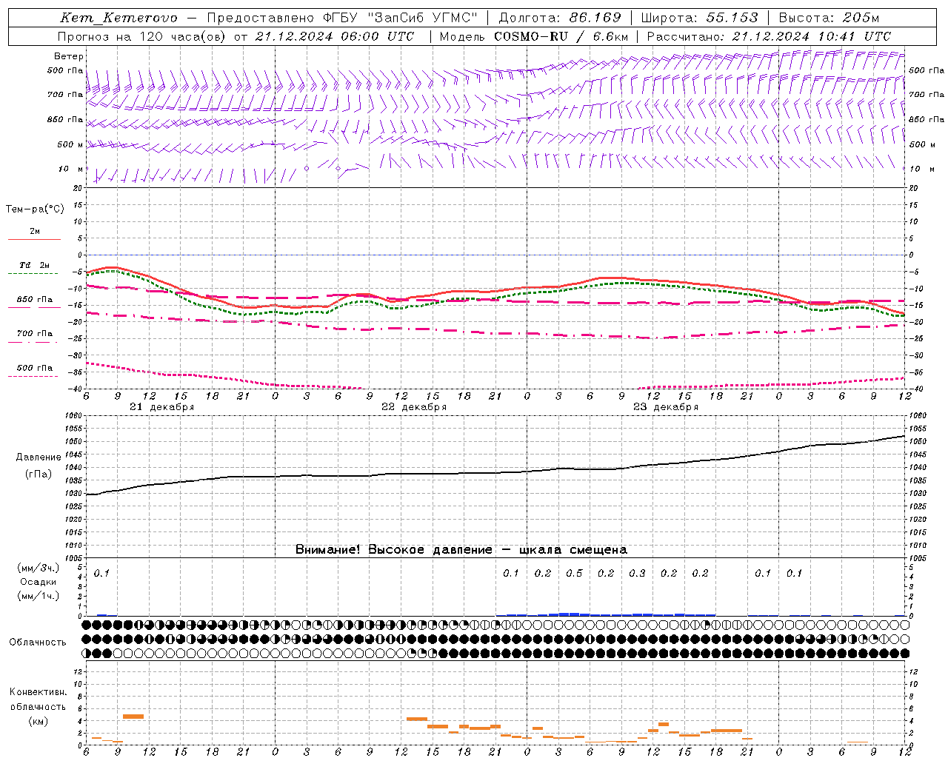Click the 0.3 precipitation value
This screenshot has height=758, width=948.
637,573
